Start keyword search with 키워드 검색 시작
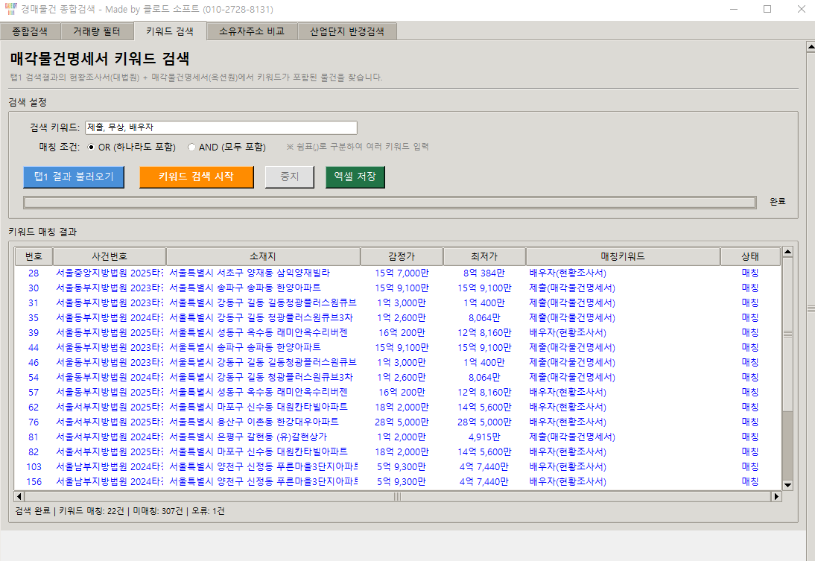 (x=196, y=177)
